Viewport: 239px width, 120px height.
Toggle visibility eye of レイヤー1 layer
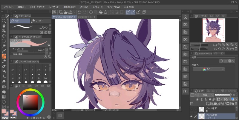point(191,116)
